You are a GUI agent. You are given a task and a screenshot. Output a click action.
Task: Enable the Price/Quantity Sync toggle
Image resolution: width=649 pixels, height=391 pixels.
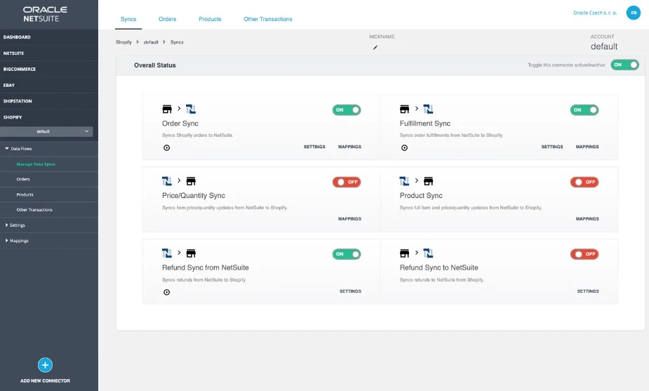[347, 182]
